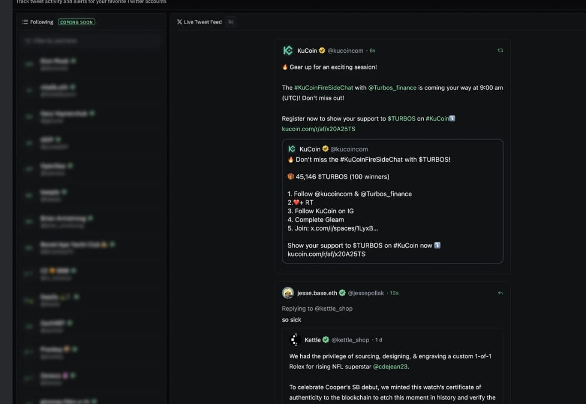586x404 pixels.
Task: Click the X logo beside Live Tweet Feed
Action: [x=179, y=22]
